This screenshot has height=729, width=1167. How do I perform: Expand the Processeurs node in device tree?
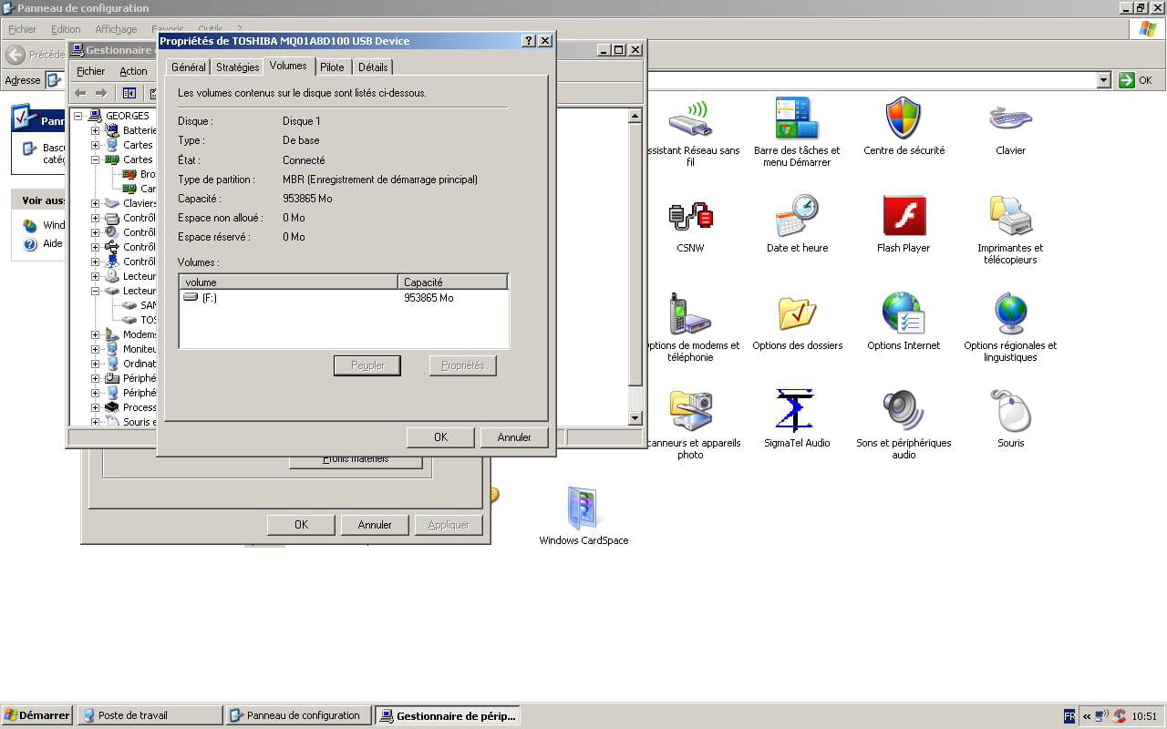point(95,407)
